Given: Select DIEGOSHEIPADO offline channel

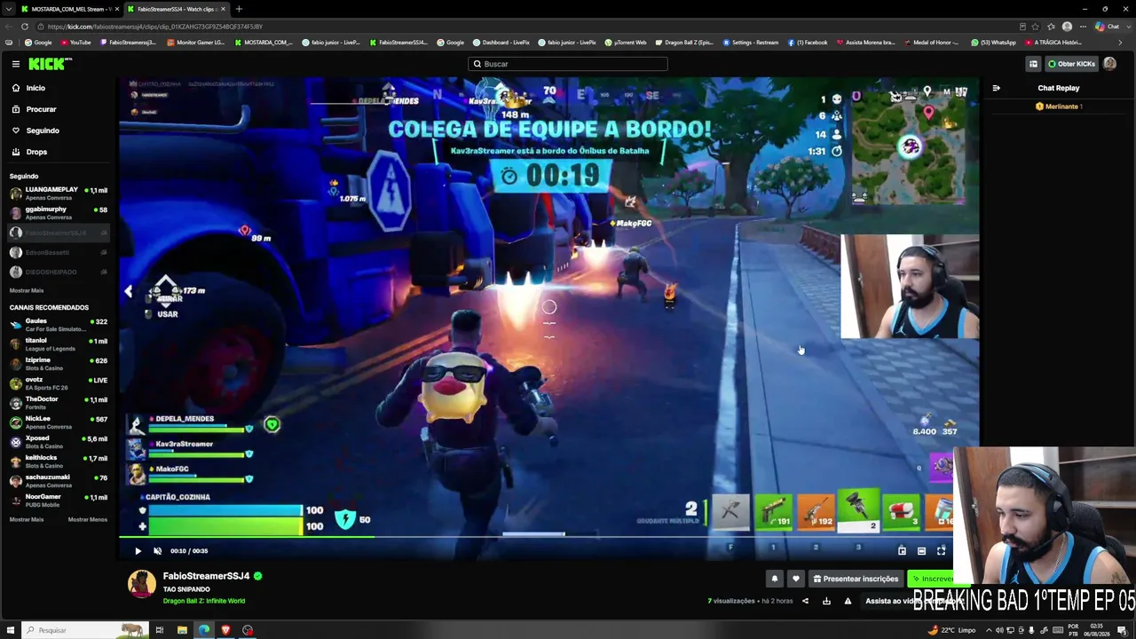Looking at the screenshot, I should click(x=59, y=272).
